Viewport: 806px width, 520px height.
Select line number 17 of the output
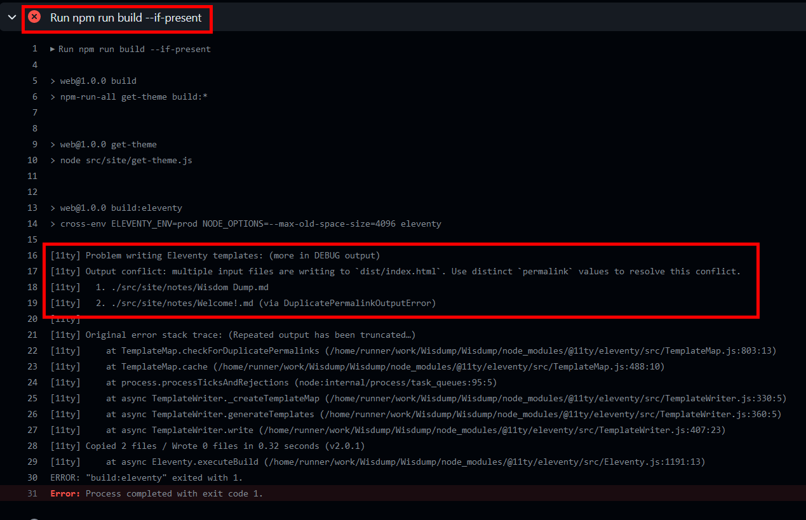(32, 271)
